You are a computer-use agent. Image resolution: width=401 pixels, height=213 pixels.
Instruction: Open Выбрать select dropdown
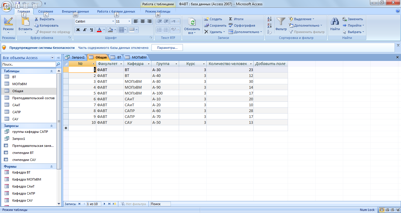click(353, 32)
